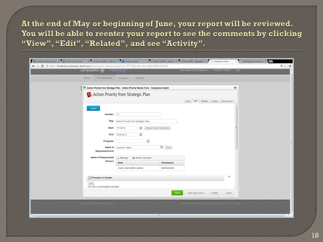Select the Coach (Sara-Beth James) row
This screenshot has height=242, width=323.
coord(150,168)
